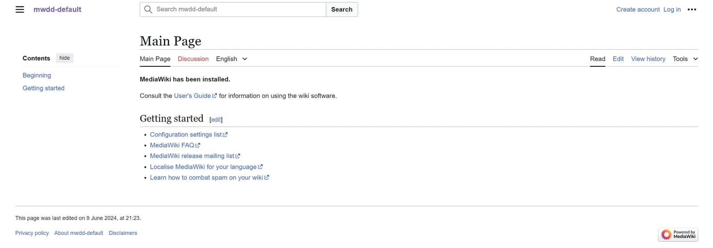Open the View history tab
713x248 pixels.
[648, 59]
